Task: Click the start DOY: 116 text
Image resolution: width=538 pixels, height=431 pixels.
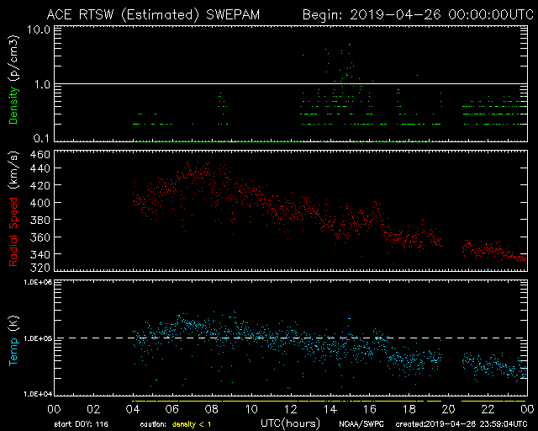Action: click(80, 423)
